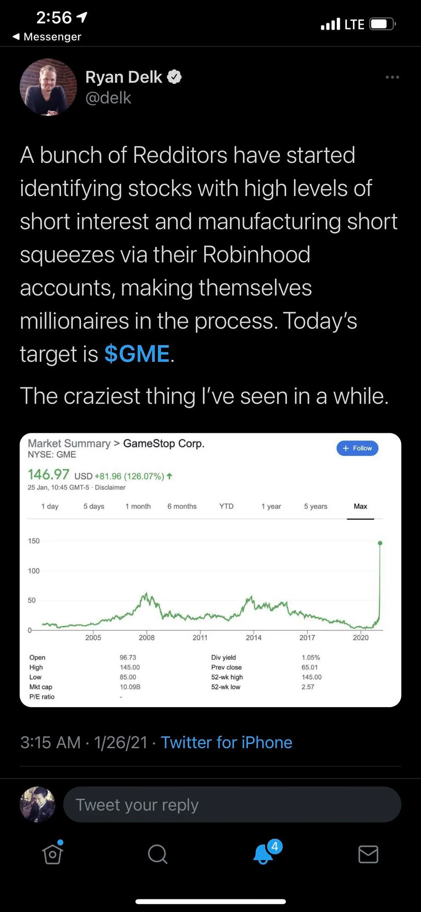This screenshot has width=421, height=912.
Task: Open the Search tab magnifier icon
Action: (157, 855)
